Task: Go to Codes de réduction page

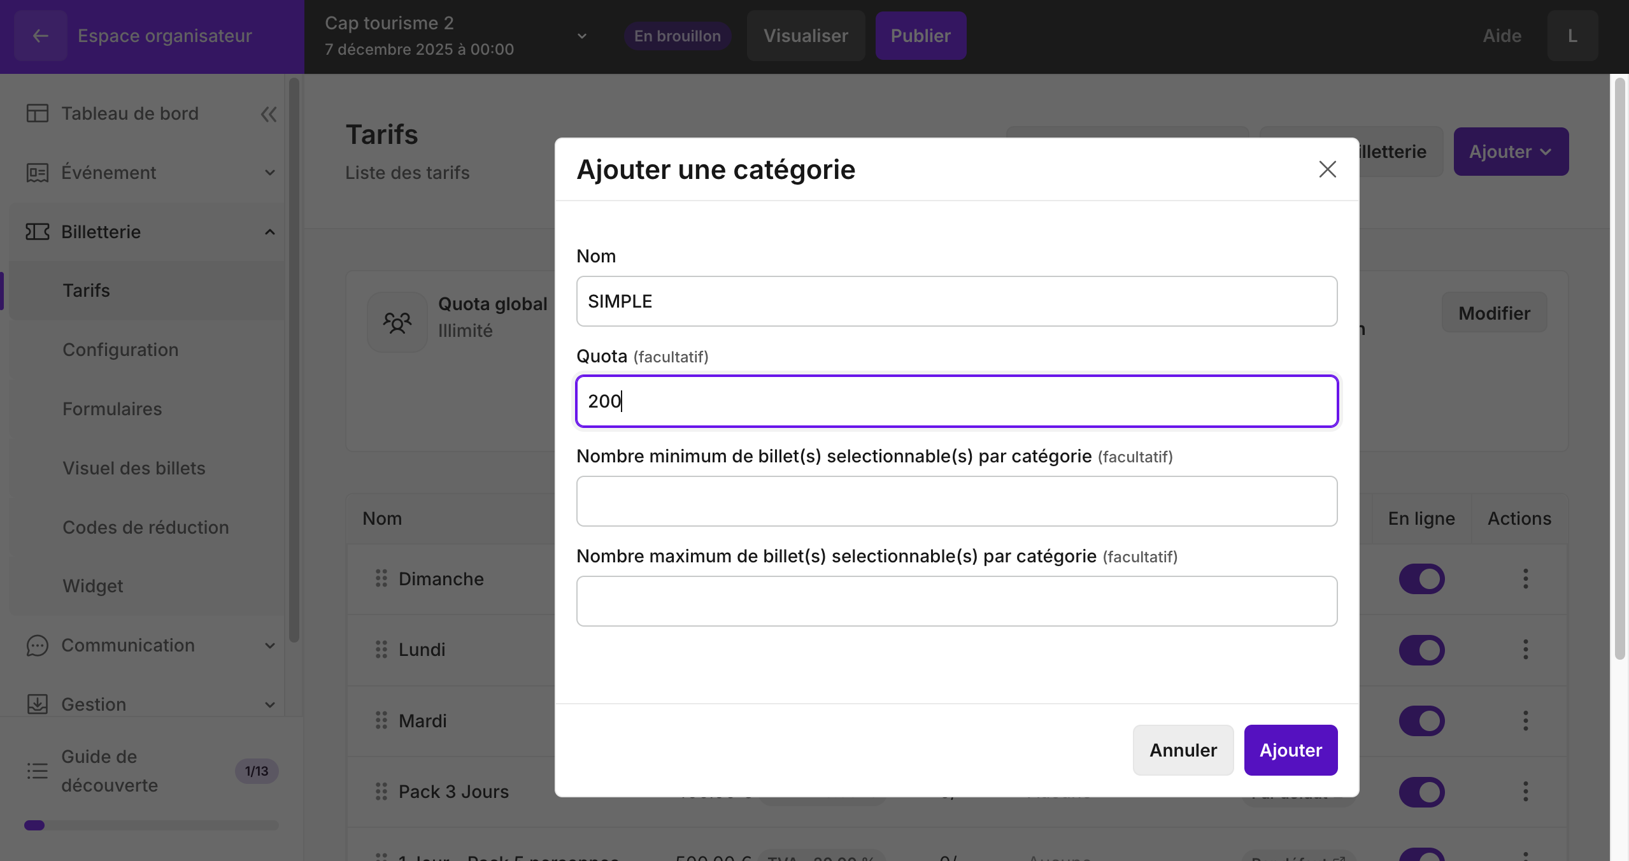Action: pyautogui.click(x=145, y=527)
